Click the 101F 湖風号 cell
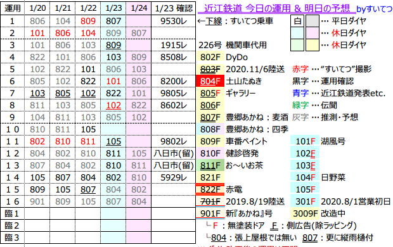393x247 pixels. (305, 141)
